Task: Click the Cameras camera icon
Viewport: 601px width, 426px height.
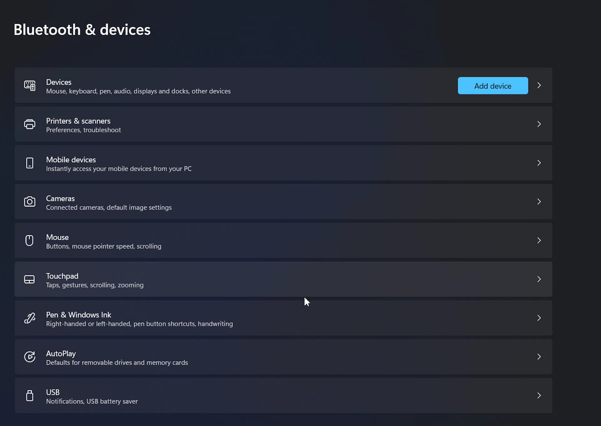Action: (x=30, y=202)
